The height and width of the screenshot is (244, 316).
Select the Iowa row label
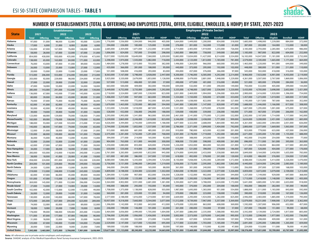pyautogui.click(x=9, y=97)
